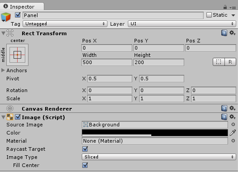238x172 pixels.
Task: Open the Material object picker
Action: (x=233, y=141)
